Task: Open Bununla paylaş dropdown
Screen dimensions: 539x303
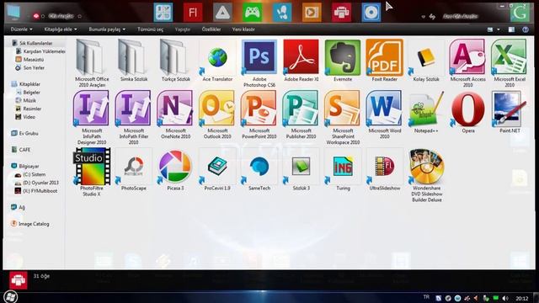Action: [x=107, y=29]
